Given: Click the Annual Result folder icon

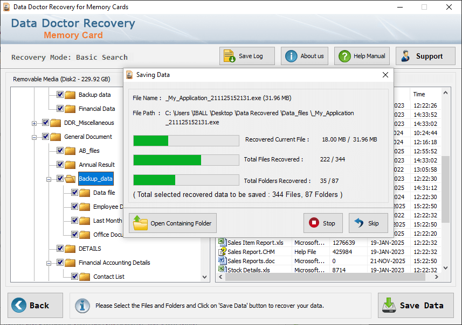Looking at the screenshot, I should pos(70,165).
